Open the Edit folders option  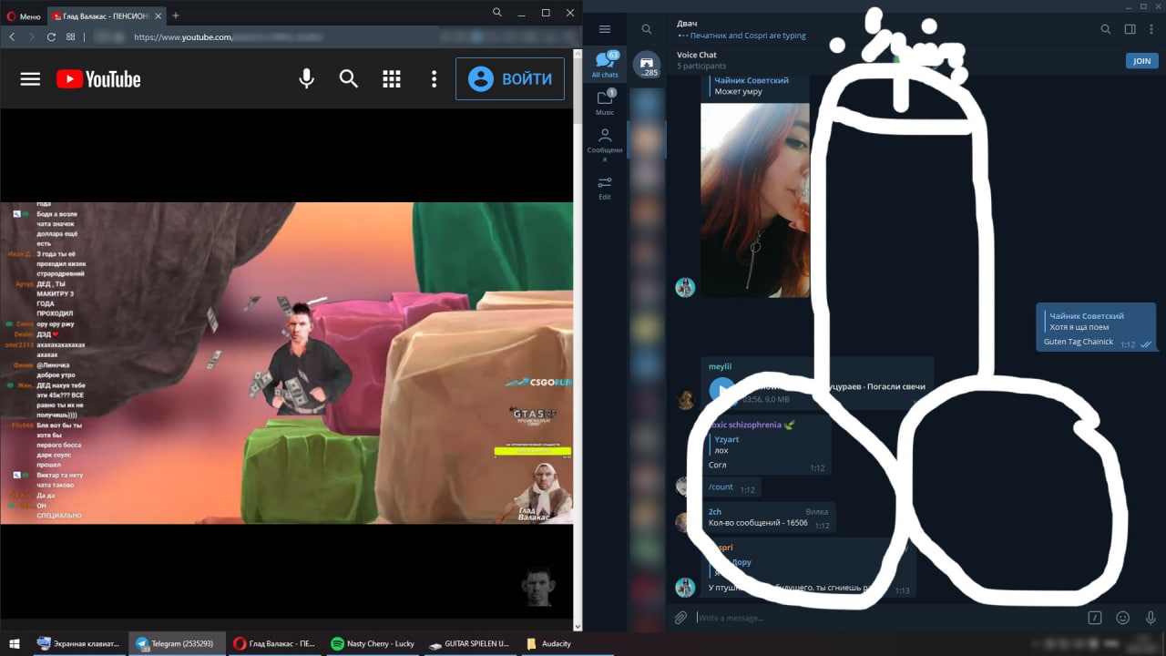[x=605, y=187]
